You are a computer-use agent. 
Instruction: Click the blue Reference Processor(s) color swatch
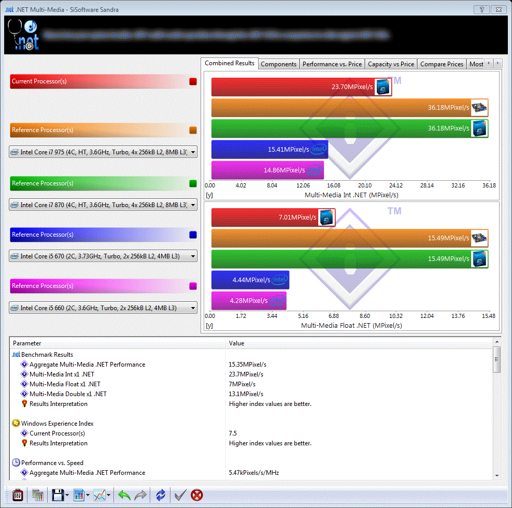pyautogui.click(x=193, y=235)
